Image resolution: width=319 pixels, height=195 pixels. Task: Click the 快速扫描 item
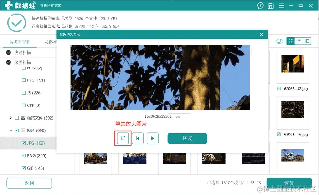pyautogui.click(x=22, y=53)
